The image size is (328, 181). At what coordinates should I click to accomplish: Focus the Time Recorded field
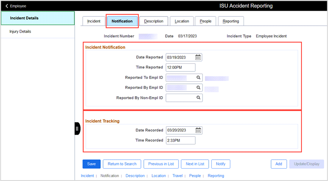point(180,140)
